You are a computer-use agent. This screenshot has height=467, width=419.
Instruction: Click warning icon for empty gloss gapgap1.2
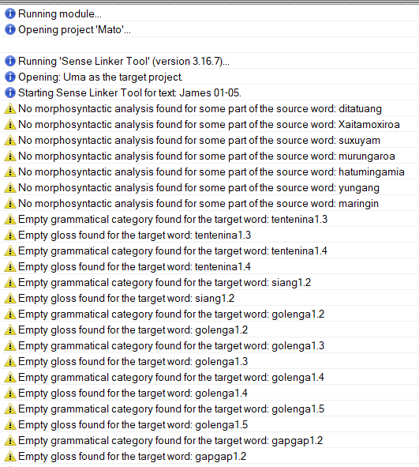coord(10,456)
